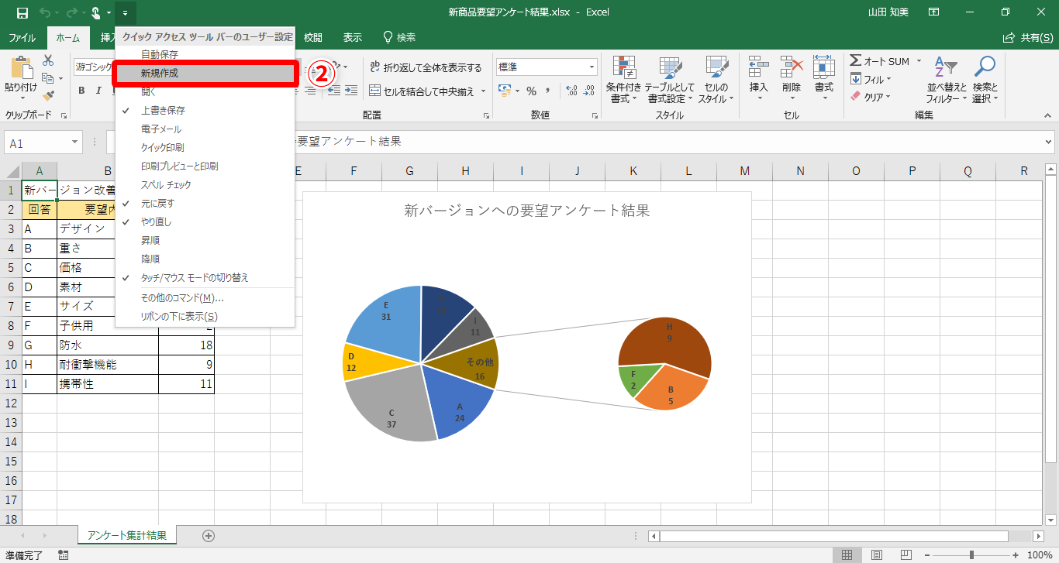Open the オート SUM dropdown arrow
The height and width of the screenshot is (563, 1059).
(919, 61)
